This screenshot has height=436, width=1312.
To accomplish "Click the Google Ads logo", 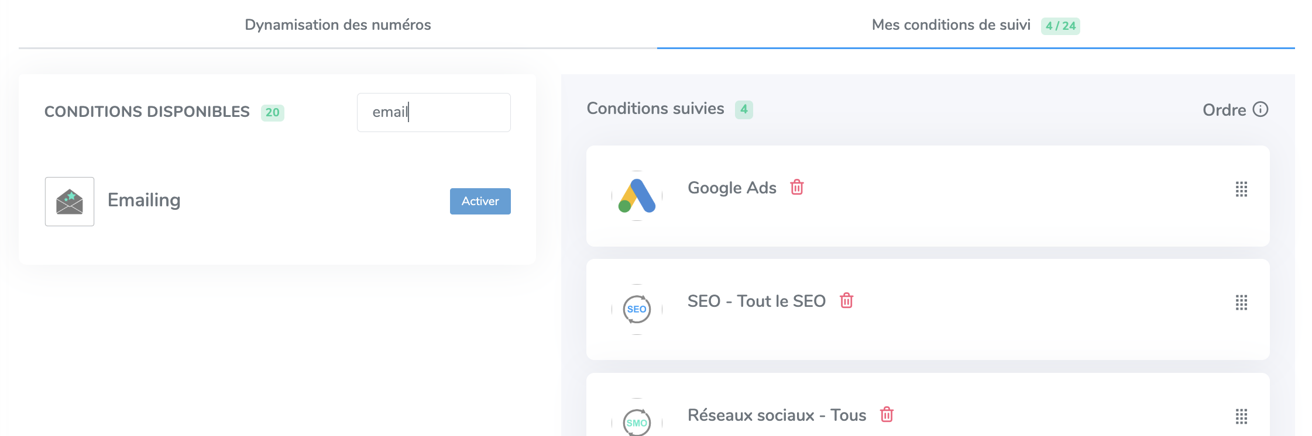I will 637,196.
